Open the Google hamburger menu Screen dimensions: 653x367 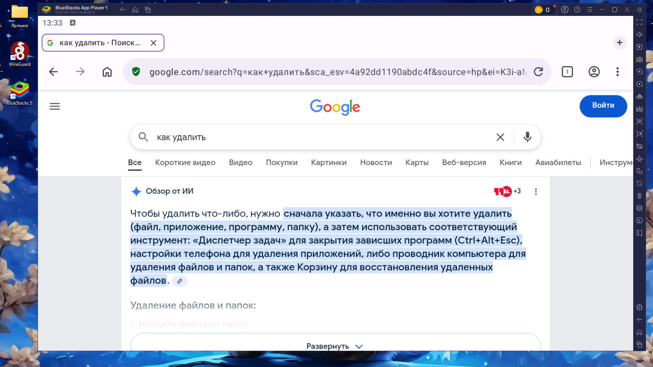(x=55, y=106)
